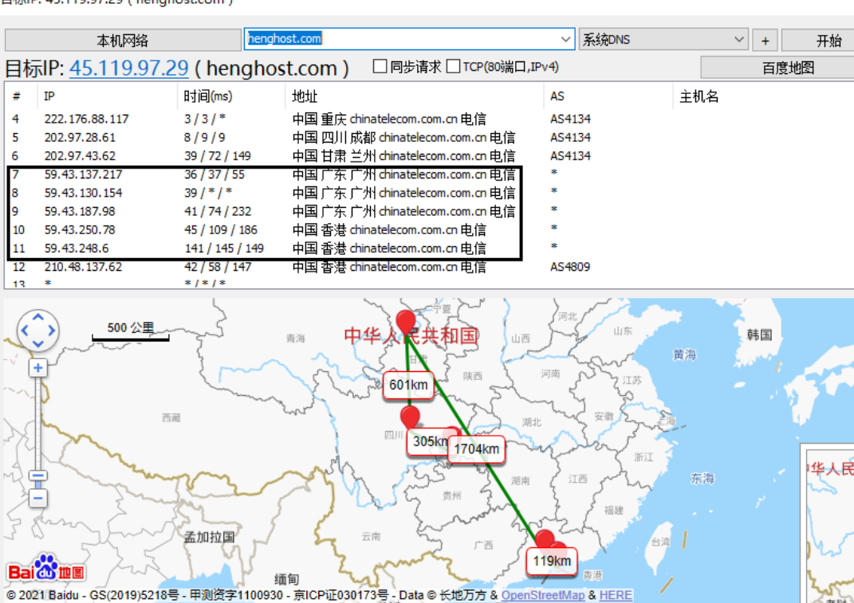
Task: Expand the henghost.com host dropdown arrow
Action: (x=566, y=39)
